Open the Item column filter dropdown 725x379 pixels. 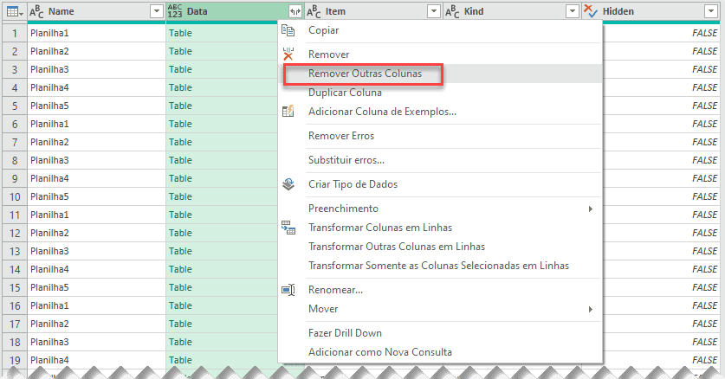(x=434, y=11)
